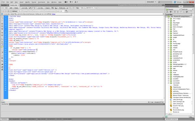Viewport: 195px width, 121px height.
Task: Click the Remove Comment icon
Action: (2, 53)
